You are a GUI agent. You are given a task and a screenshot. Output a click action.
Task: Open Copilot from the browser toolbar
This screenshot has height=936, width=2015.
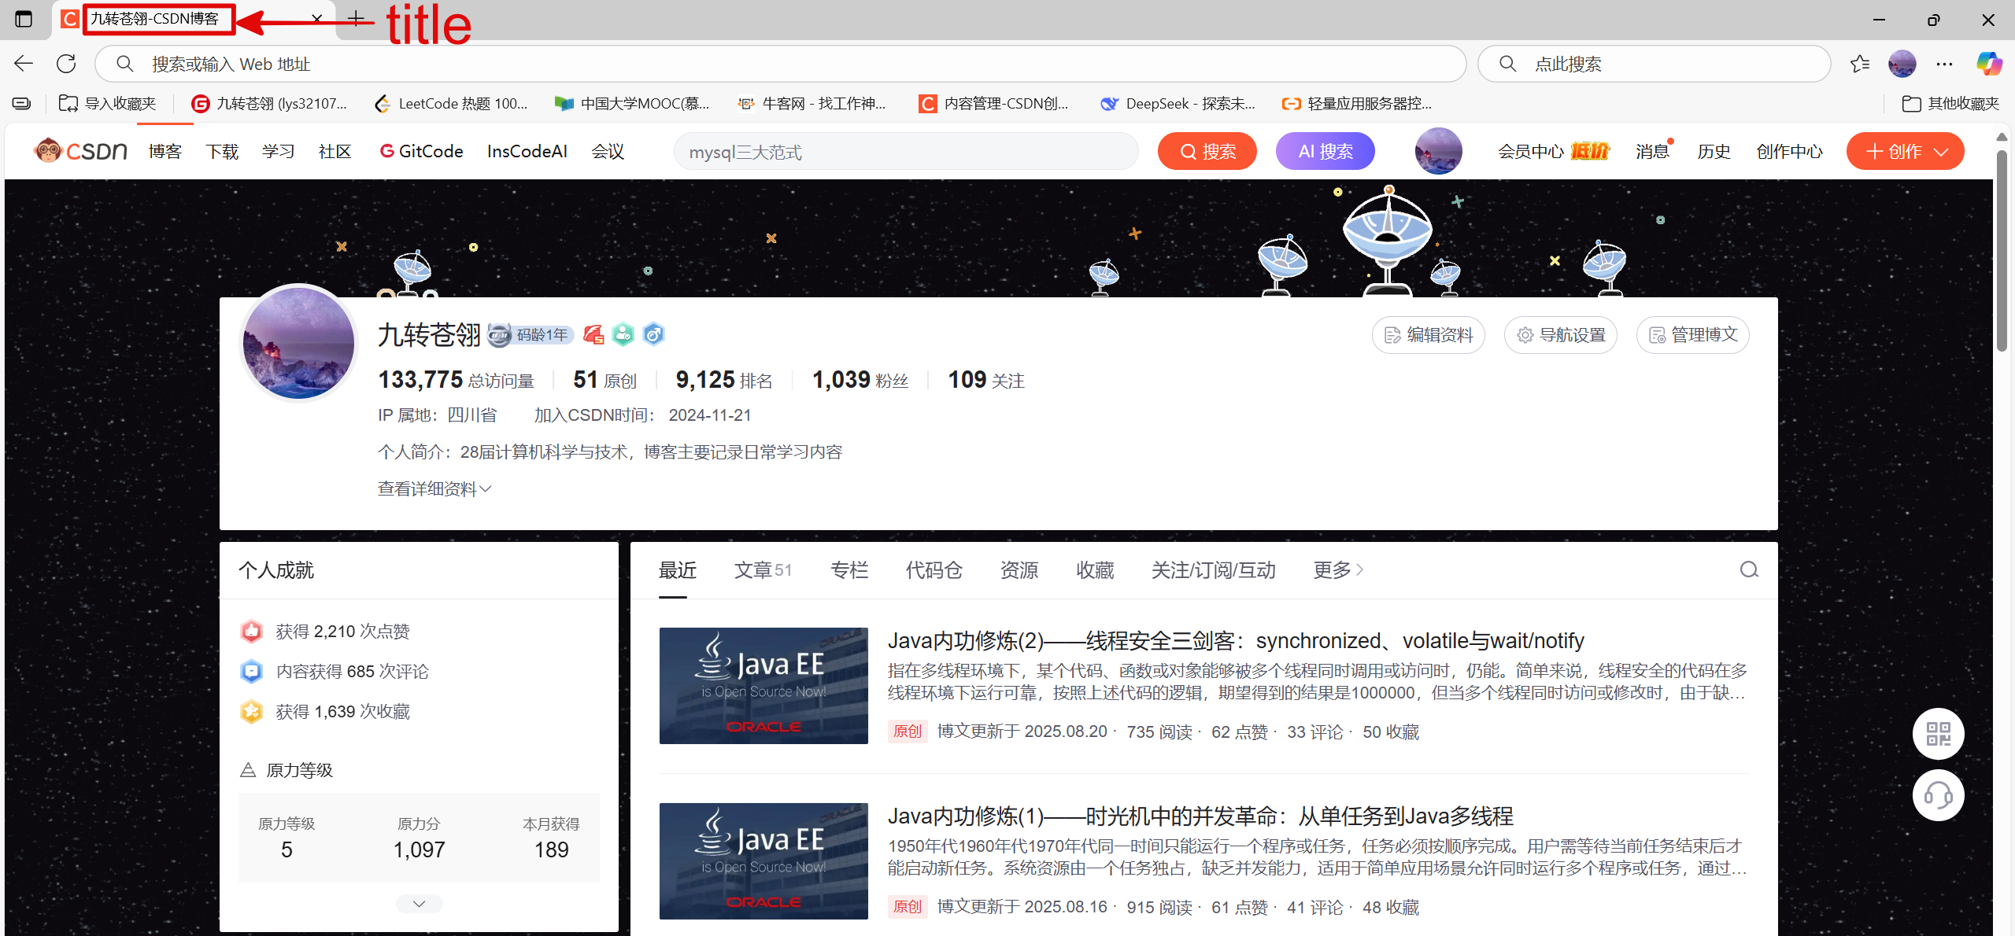pyautogui.click(x=1989, y=64)
